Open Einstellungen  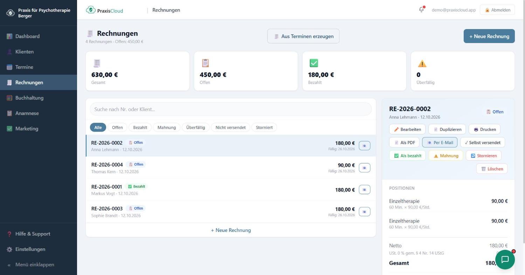coord(39,249)
